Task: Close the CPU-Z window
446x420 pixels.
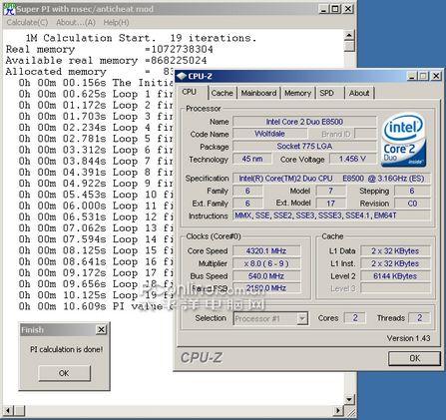Action: pyautogui.click(x=436, y=76)
